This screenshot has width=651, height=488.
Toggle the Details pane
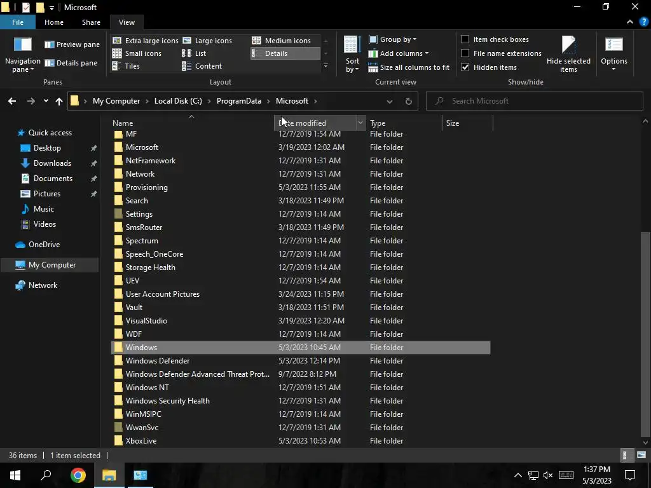tap(71, 63)
